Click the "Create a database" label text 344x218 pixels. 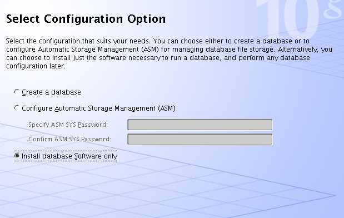51,92
